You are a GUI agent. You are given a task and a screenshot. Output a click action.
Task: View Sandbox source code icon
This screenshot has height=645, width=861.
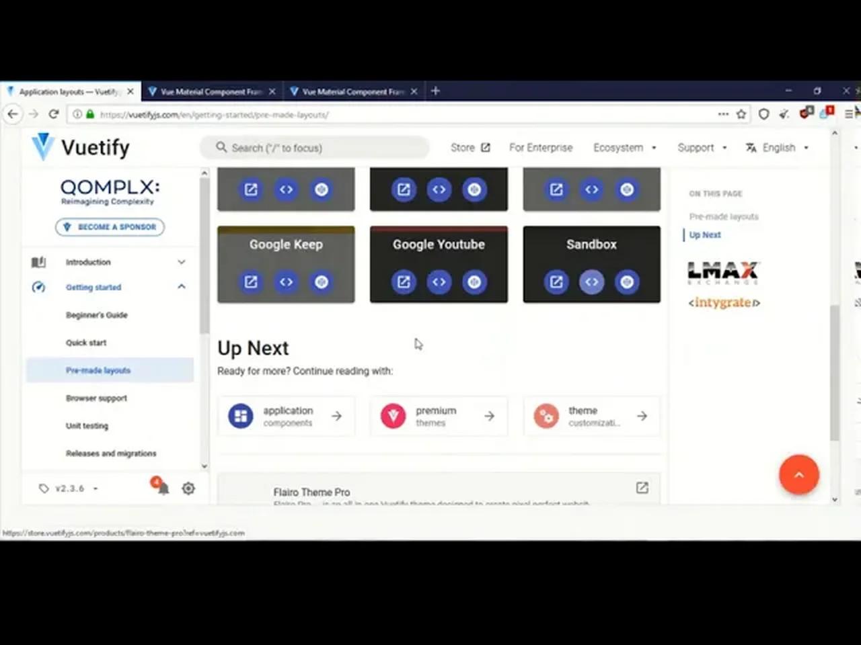[591, 282]
